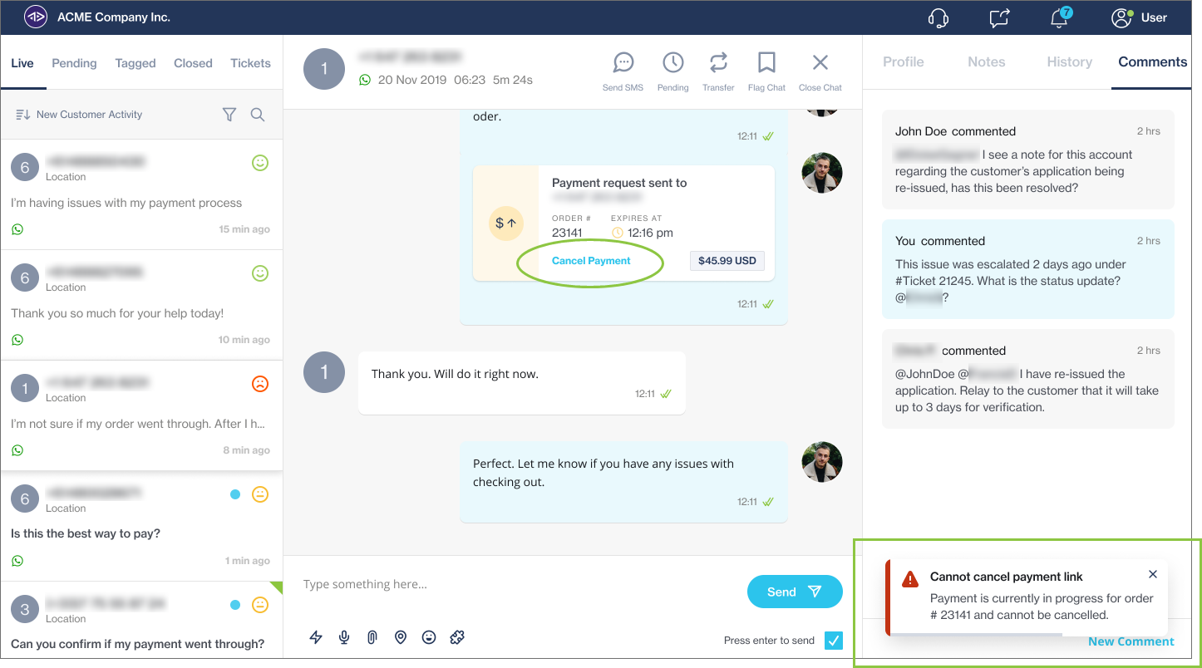The height and width of the screenshot is (668, 1202).
Task: Filter the conversation list
Action: 229,115
